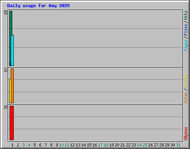Click day 15 on the x-axis
The height and width of the screenshot is (149, 190).
pyautogui.click(x=89, y=145)
